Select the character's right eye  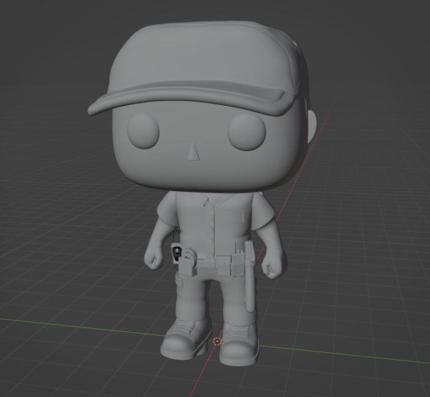[x=247, y=132]
